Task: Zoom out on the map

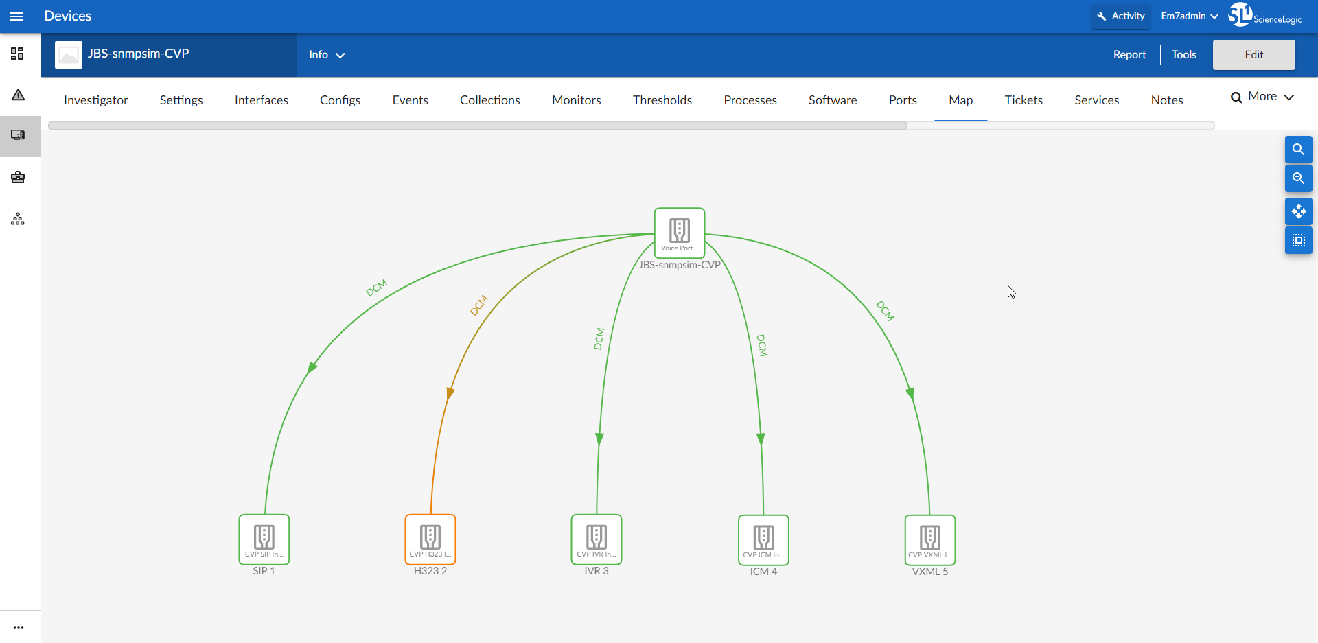Action: 1298,178
